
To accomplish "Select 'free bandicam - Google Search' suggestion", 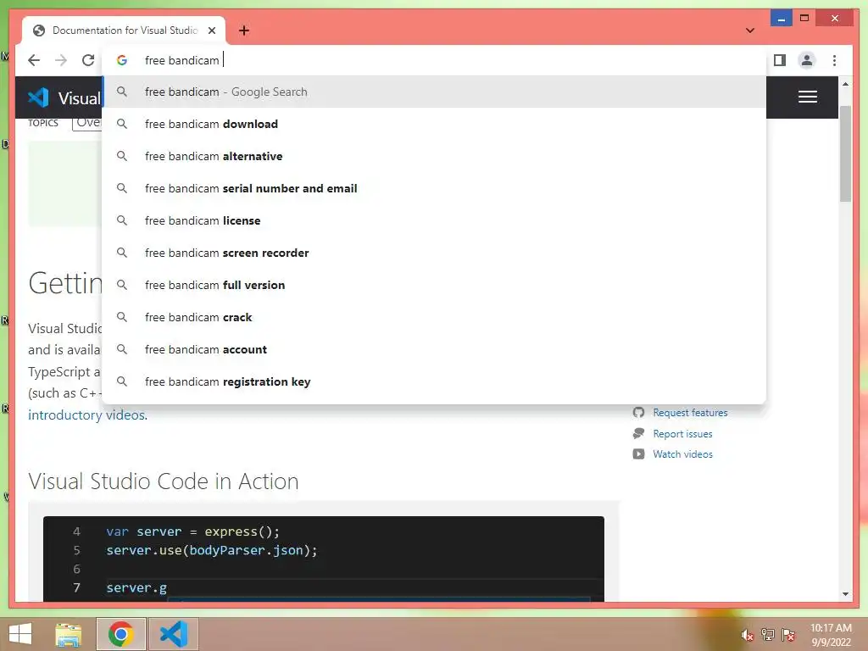I will [x=434, y=92].
